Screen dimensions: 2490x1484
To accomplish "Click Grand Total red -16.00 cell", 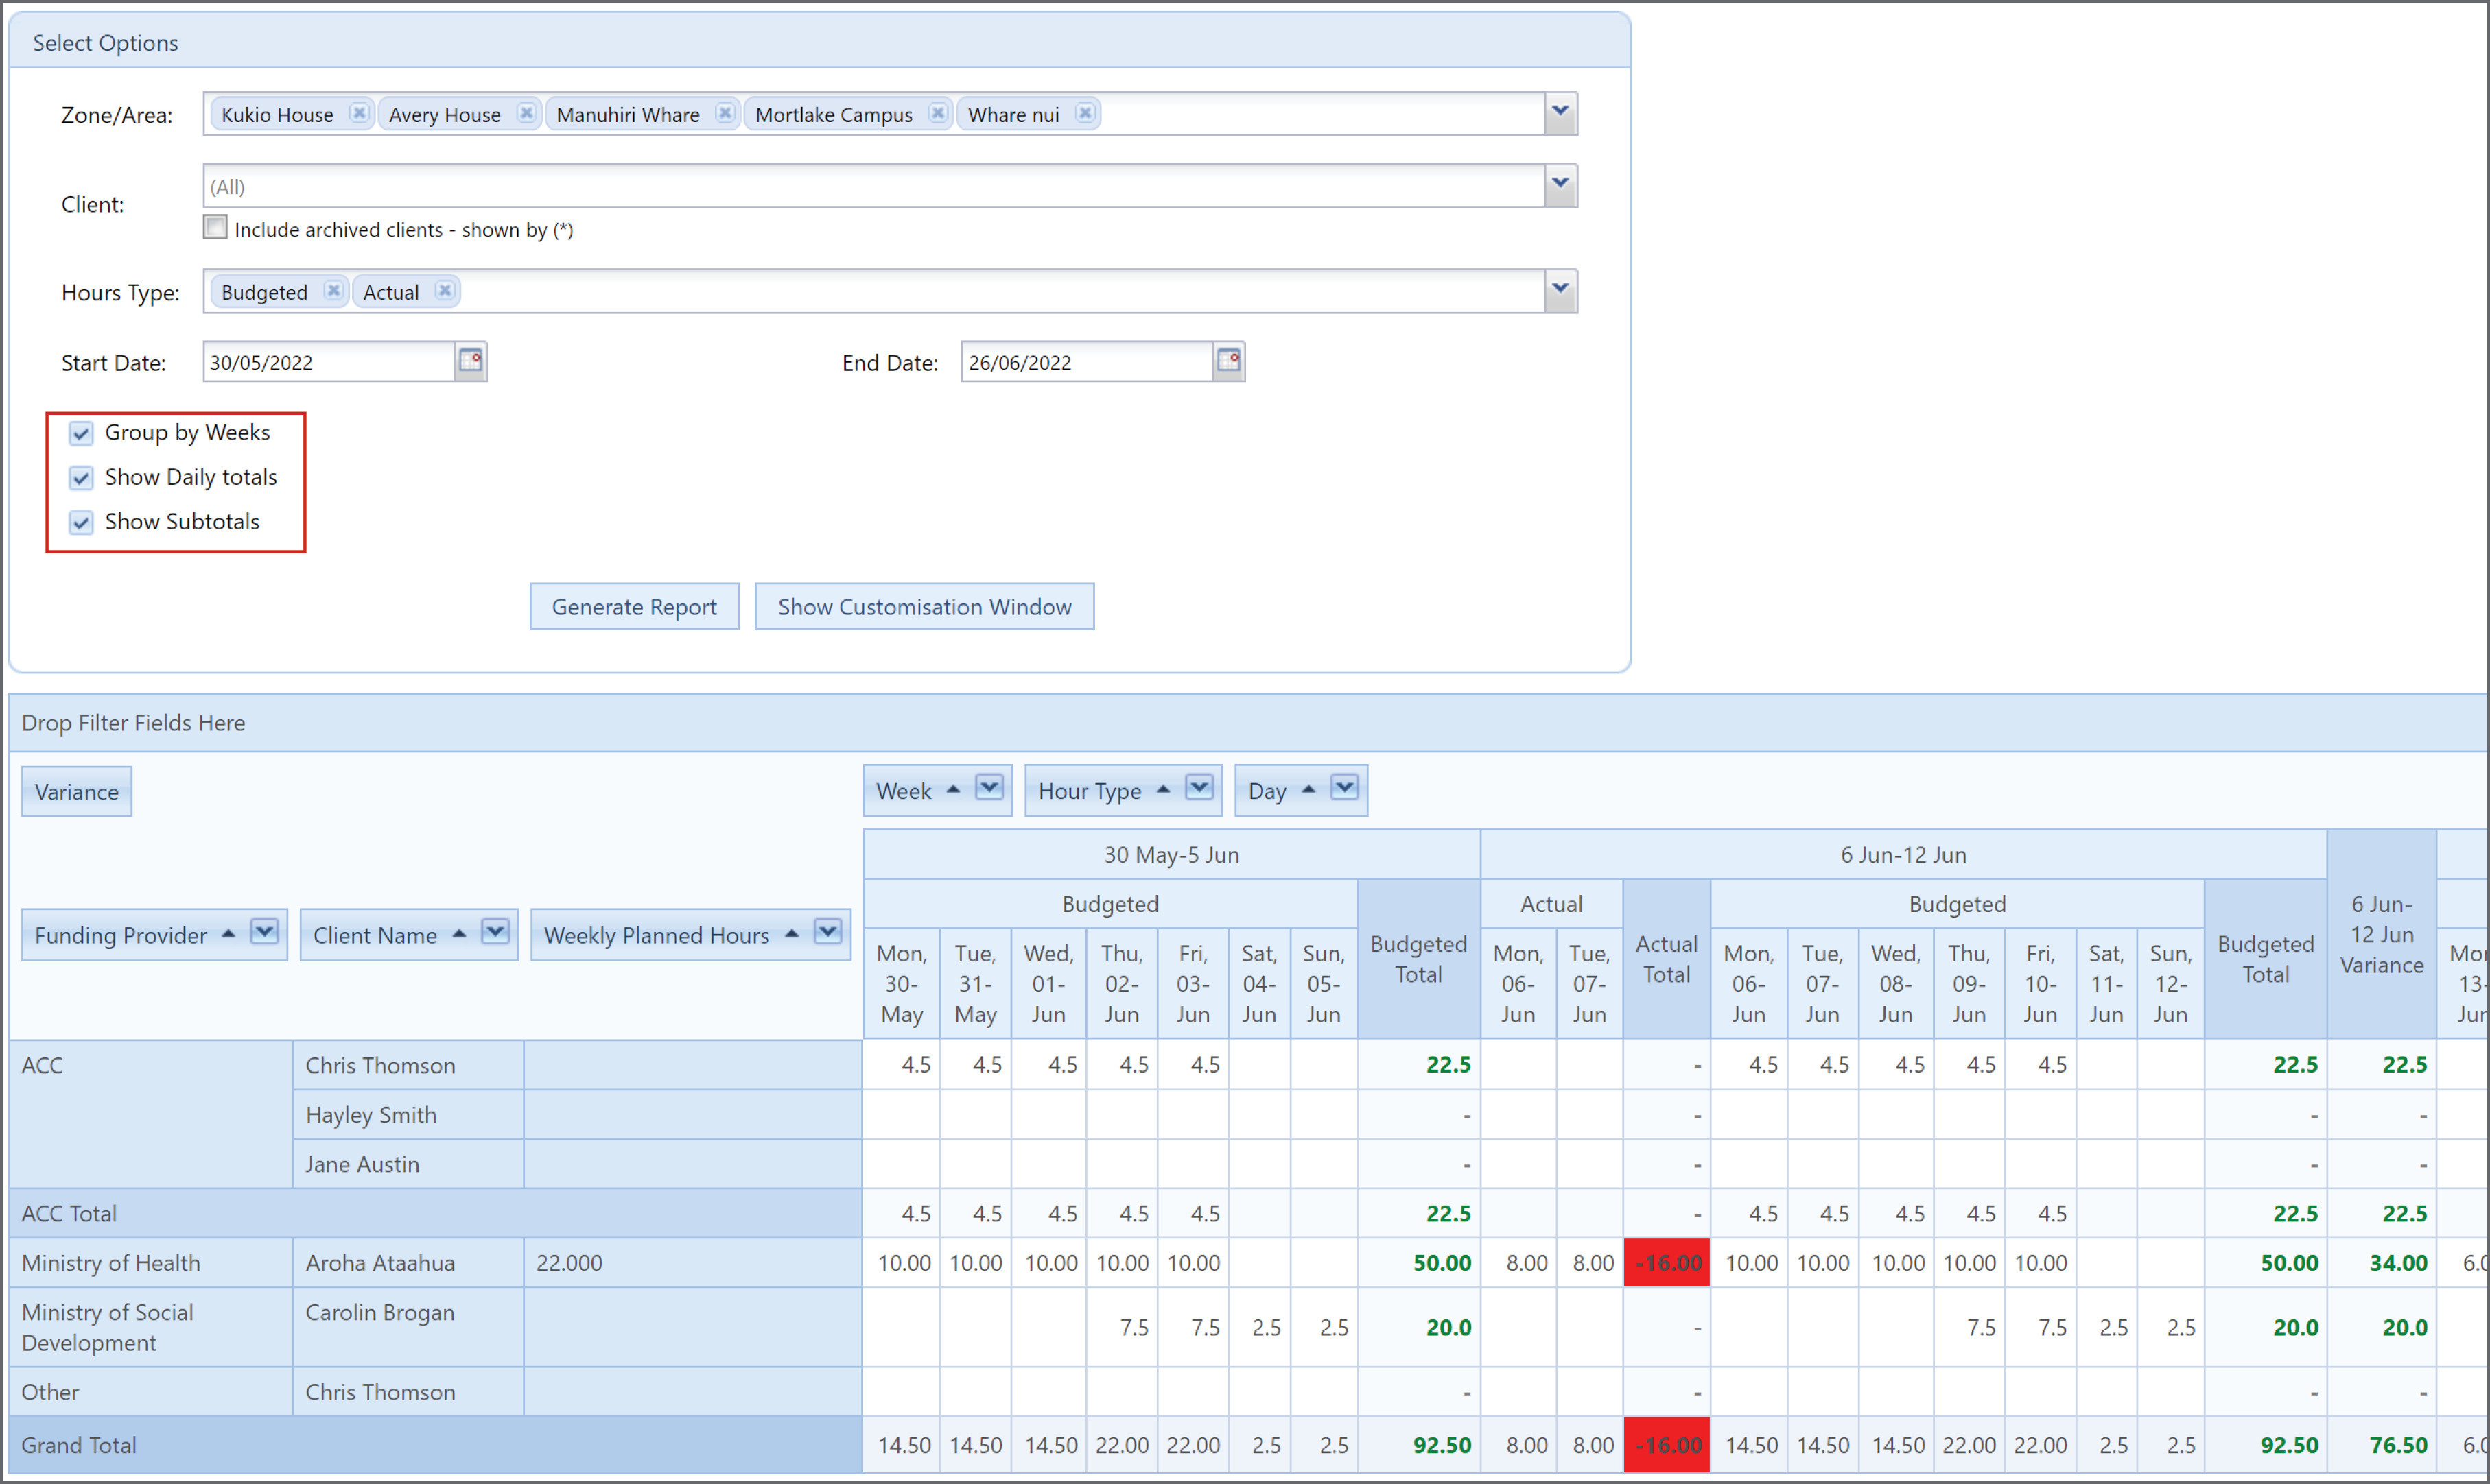I will coord(1667,1445).
